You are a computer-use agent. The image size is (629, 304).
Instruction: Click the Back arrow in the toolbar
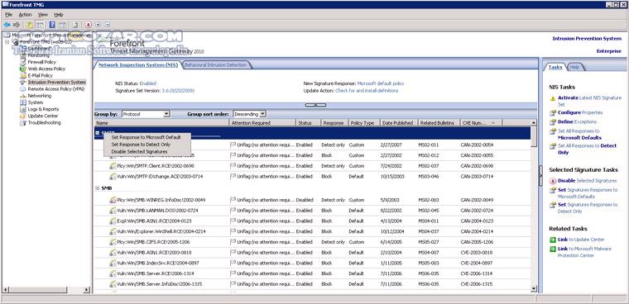point(7,25)
